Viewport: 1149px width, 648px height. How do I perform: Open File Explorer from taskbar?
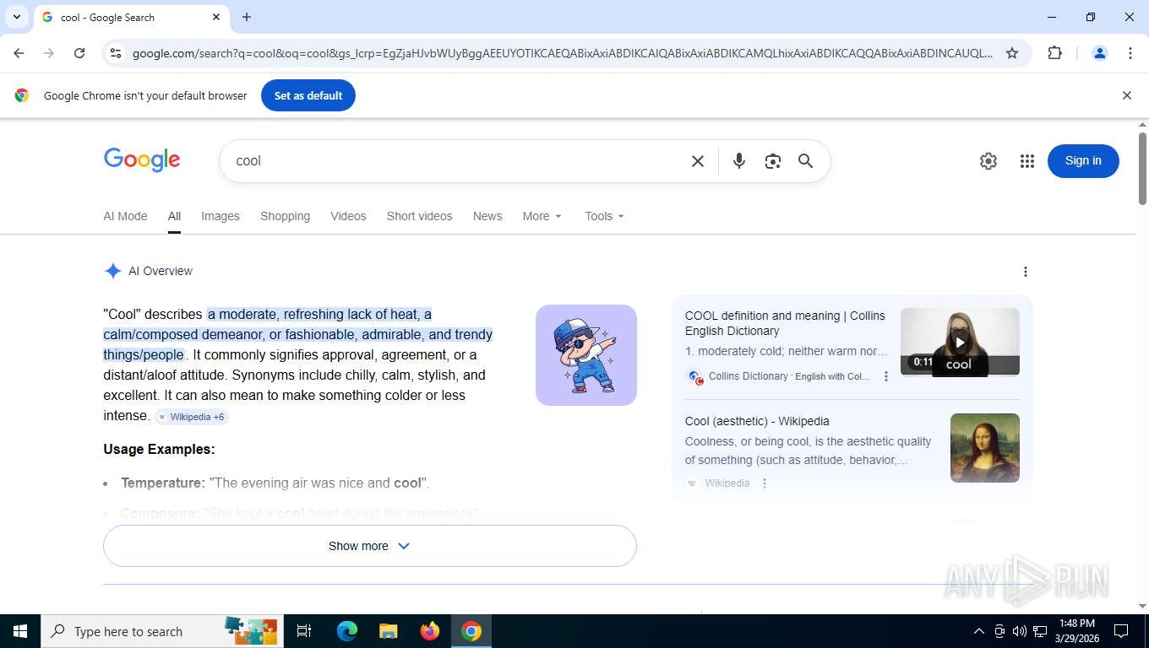(x=388, y=631)
